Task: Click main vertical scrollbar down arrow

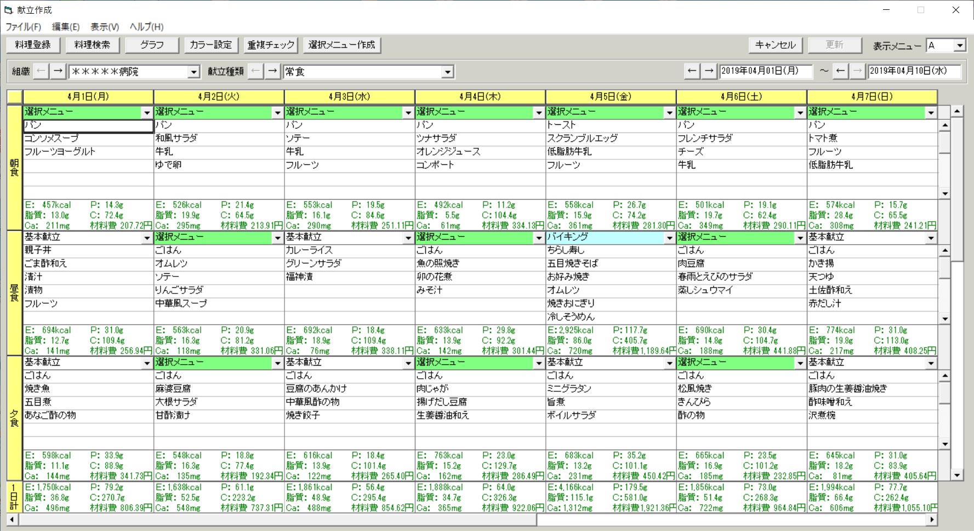Action: (957, 475)
